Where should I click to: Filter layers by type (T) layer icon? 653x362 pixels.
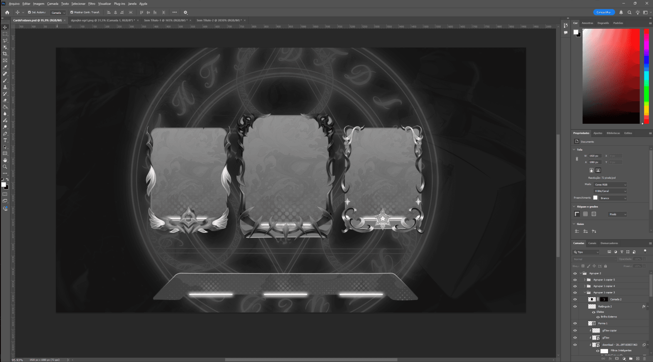click(622, 252)
